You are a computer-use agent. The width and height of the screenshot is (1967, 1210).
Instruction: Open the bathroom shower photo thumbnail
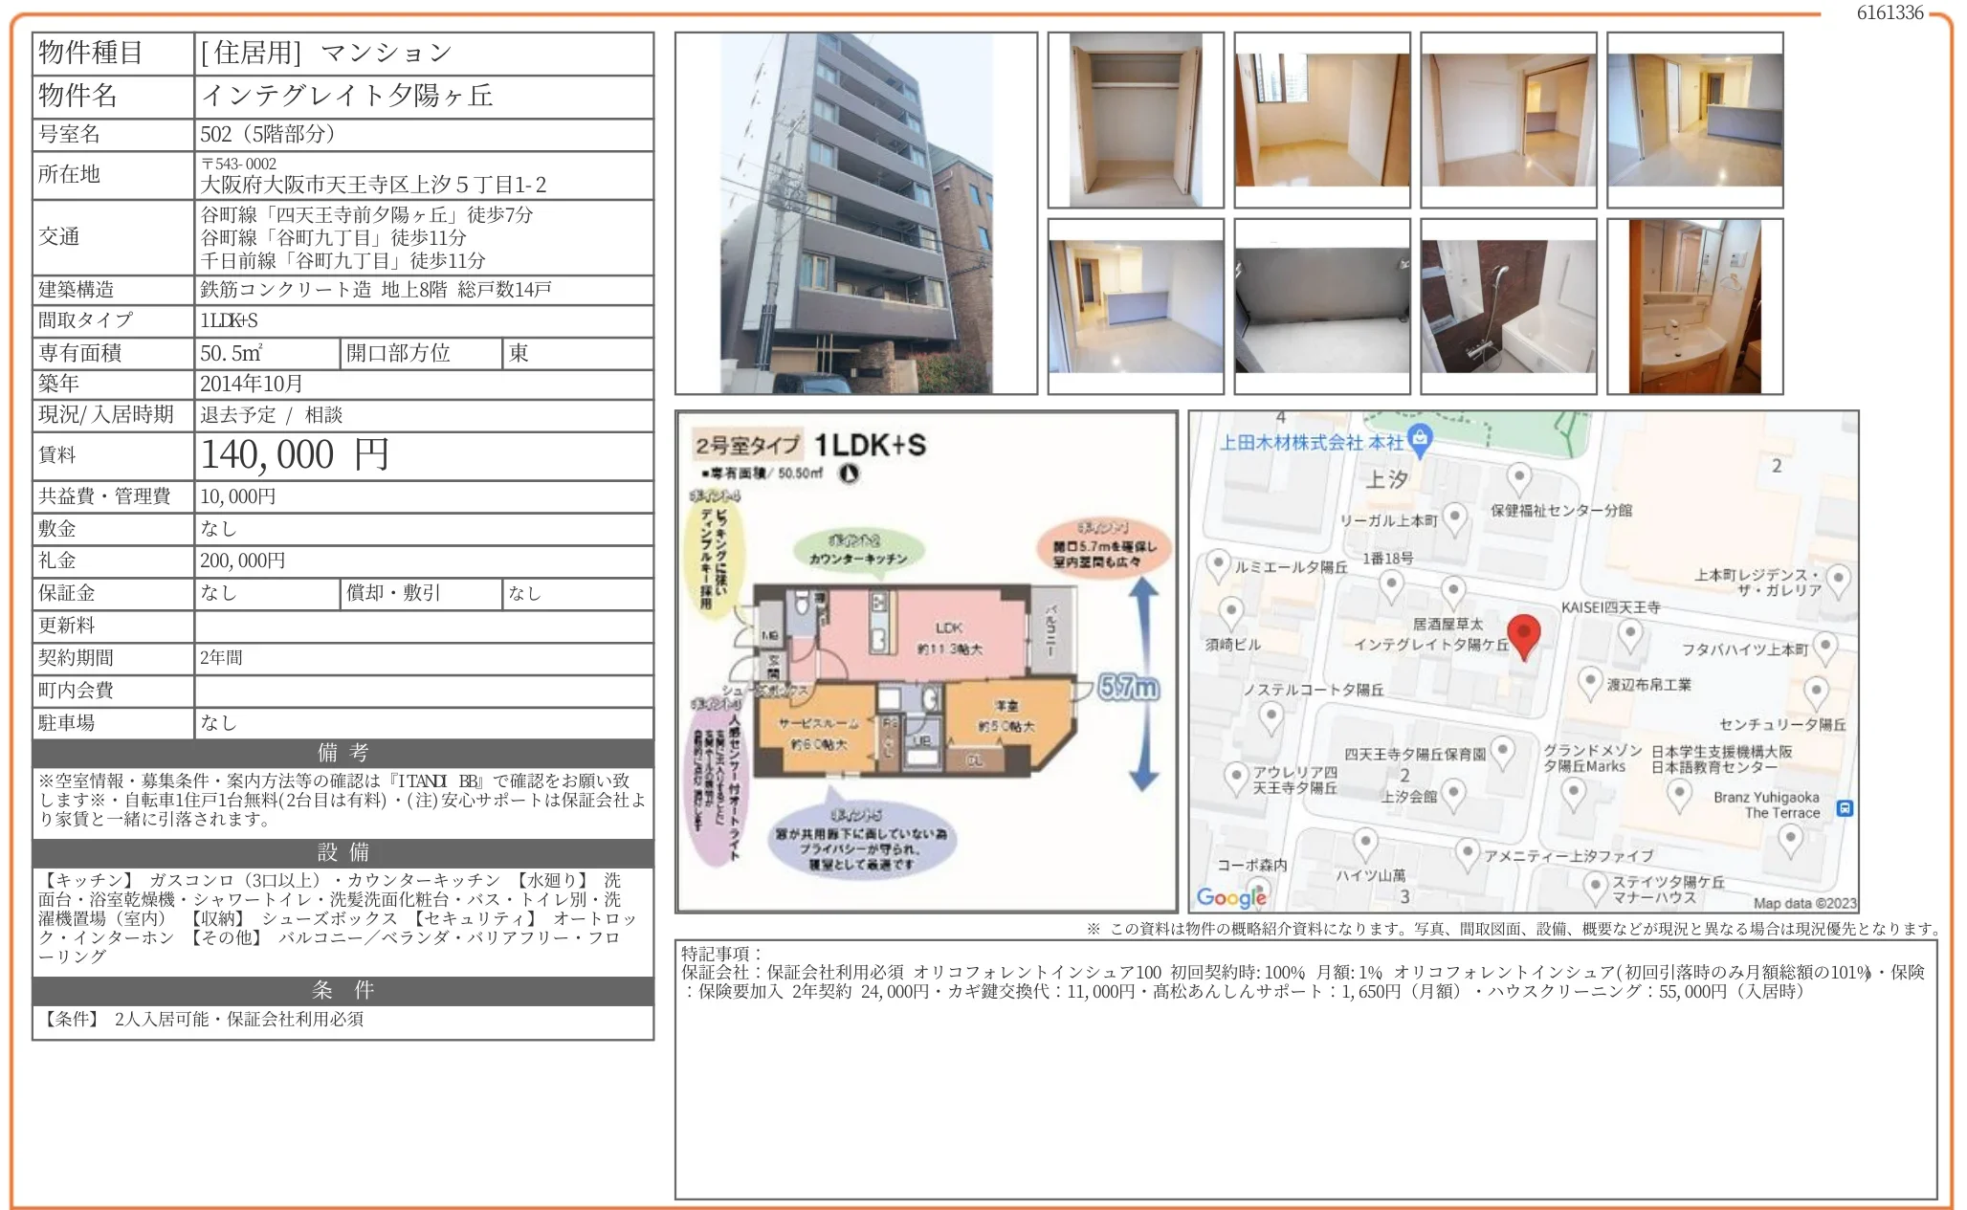click(1509, 307)
